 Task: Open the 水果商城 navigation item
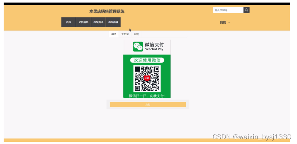(x=113, y=22)
